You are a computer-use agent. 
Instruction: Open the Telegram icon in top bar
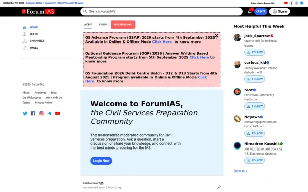pos(302,3)
